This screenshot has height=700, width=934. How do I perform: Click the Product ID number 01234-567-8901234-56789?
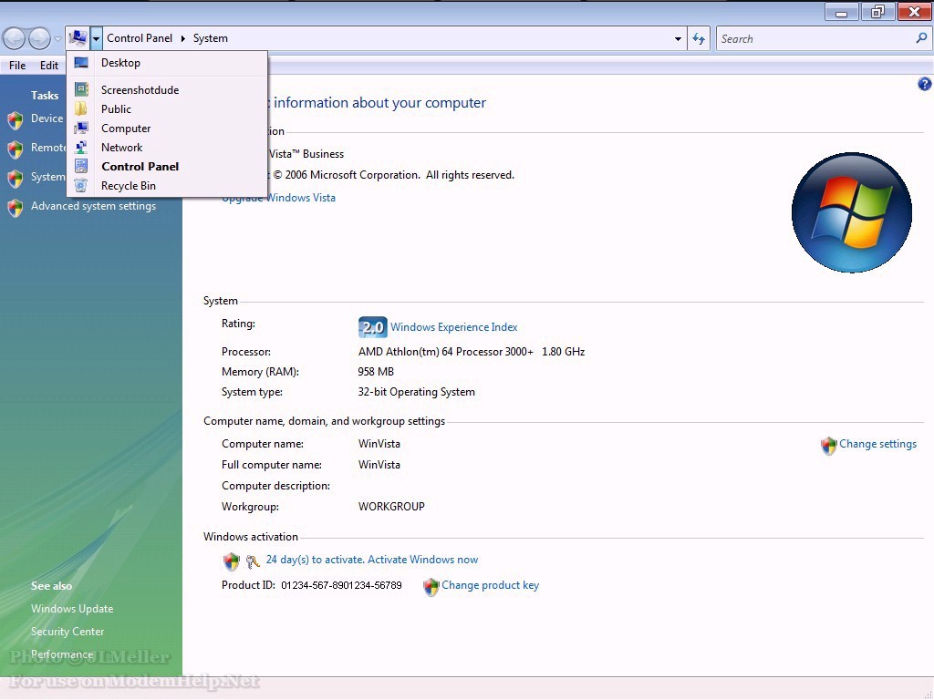pyautogui.click(x=341, y=585)
